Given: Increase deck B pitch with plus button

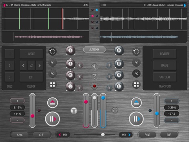Looking at the screenshot, I should pos(172,101).
